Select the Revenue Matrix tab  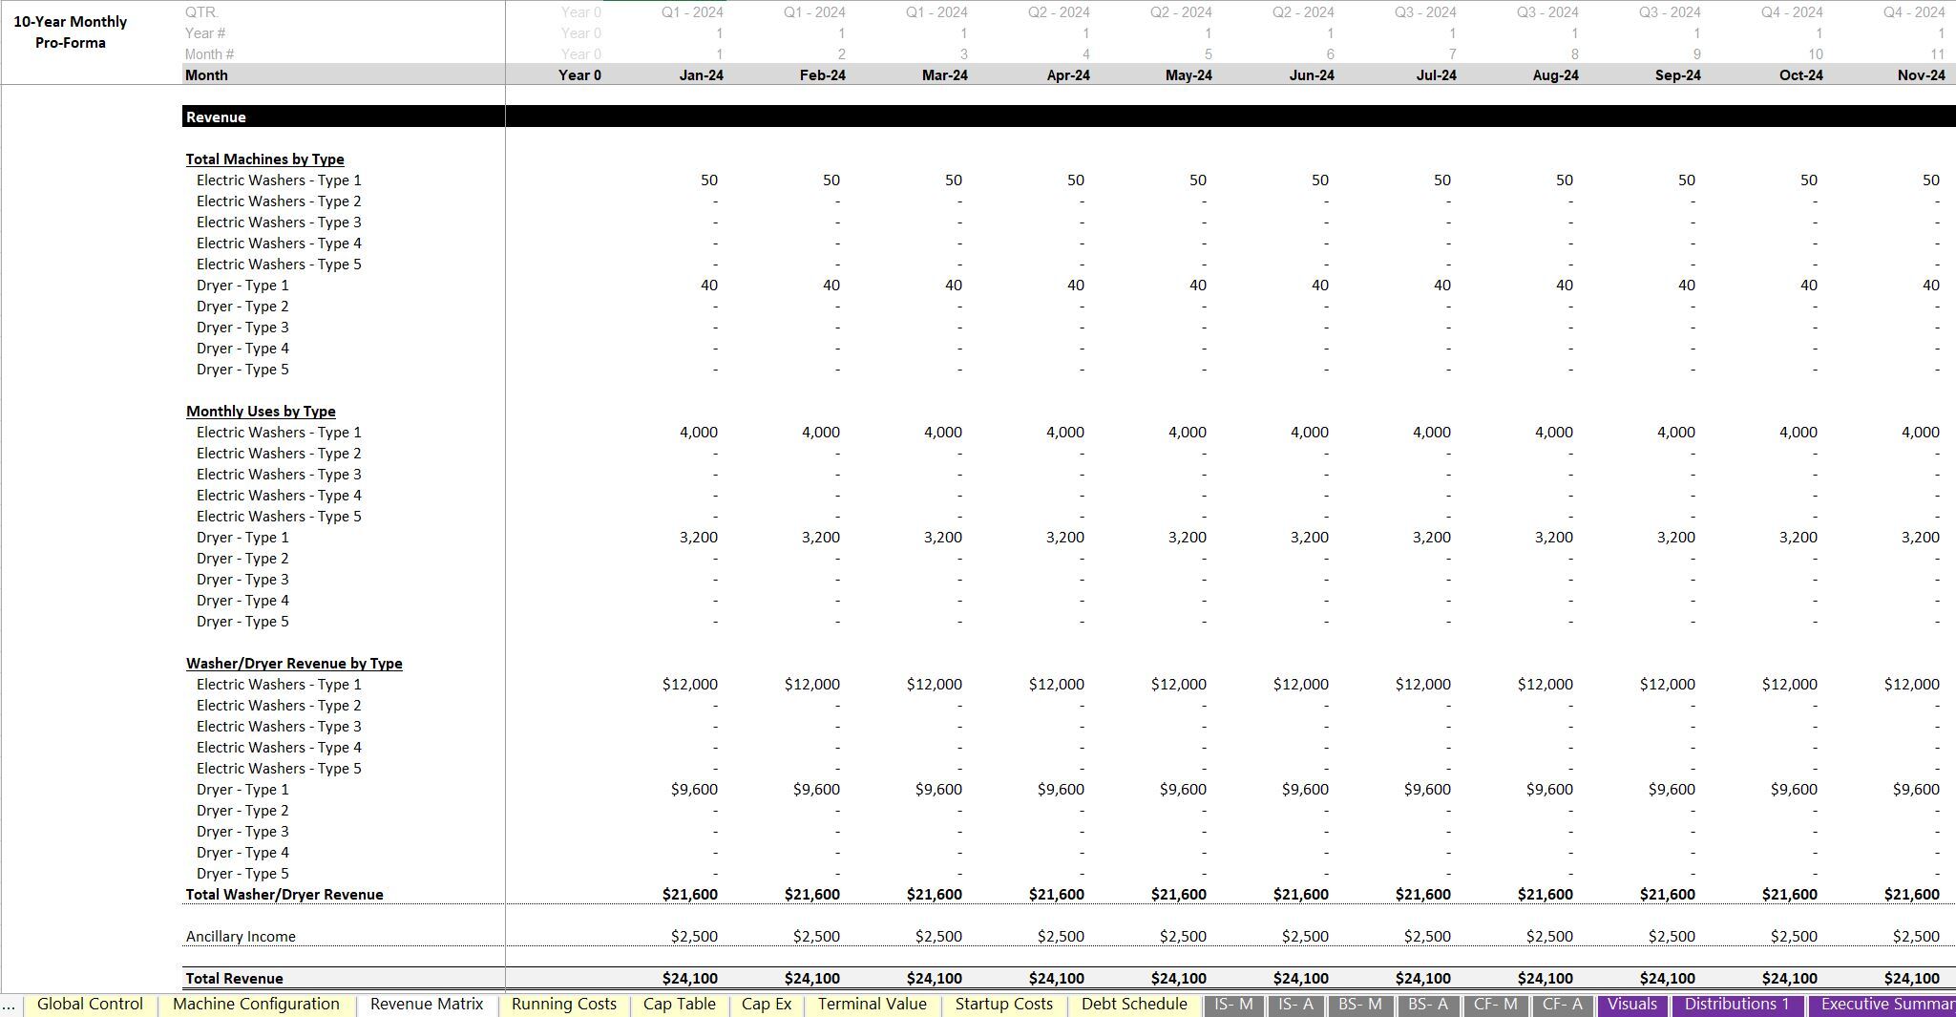426,1004
